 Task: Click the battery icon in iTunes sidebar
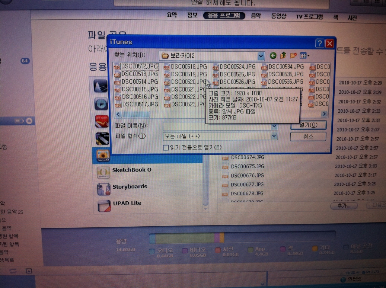coord(19,121)
